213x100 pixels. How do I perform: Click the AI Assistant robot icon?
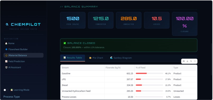(x=6, y=67)
